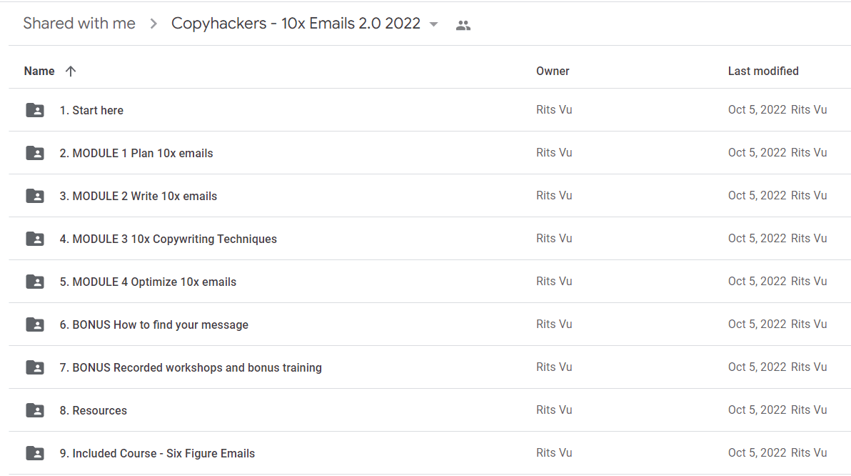Select the '8. Resources' folder name
851x476 pixels.
[x=94, y=411]
